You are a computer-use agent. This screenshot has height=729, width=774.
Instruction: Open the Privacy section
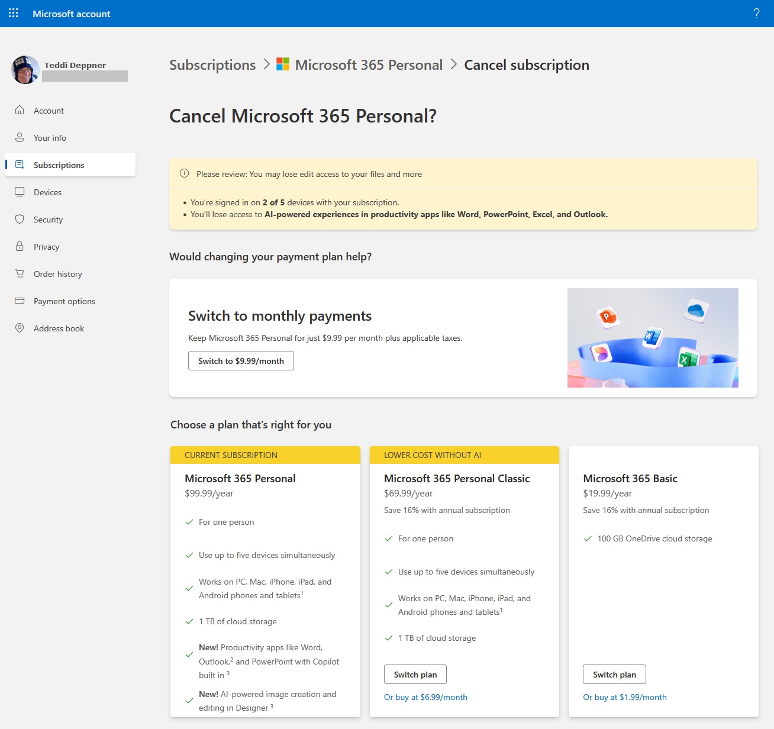(70, 247)
